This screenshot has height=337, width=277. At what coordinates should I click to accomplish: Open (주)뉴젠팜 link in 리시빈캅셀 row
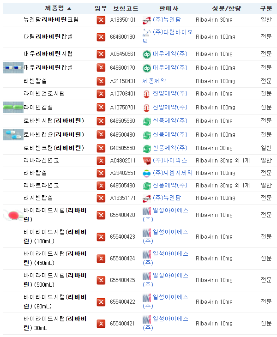coord(167,198)
